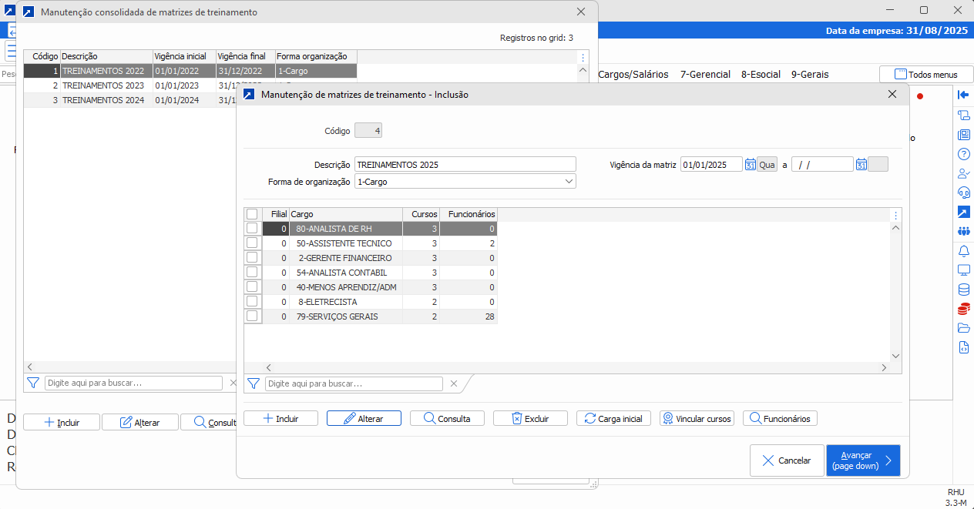Viewport: 974px width, 509px height.
Task: Click the Cancelar button
Action: click(787, 460)
